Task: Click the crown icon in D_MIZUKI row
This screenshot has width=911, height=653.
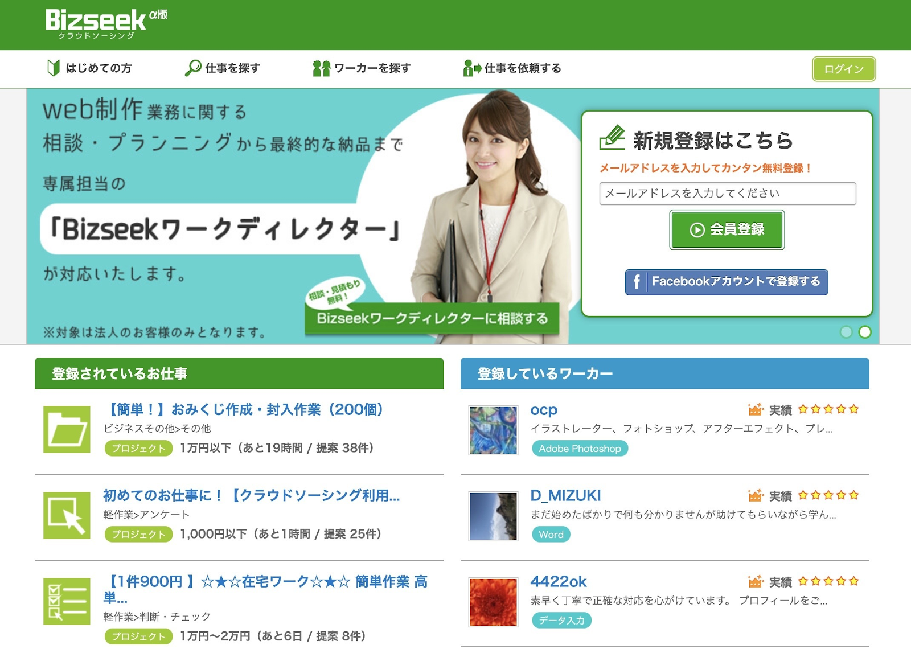Action: click(755, 495)
